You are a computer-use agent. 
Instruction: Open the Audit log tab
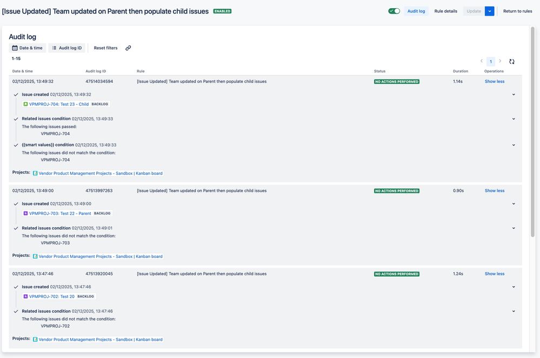click(416, 11)
